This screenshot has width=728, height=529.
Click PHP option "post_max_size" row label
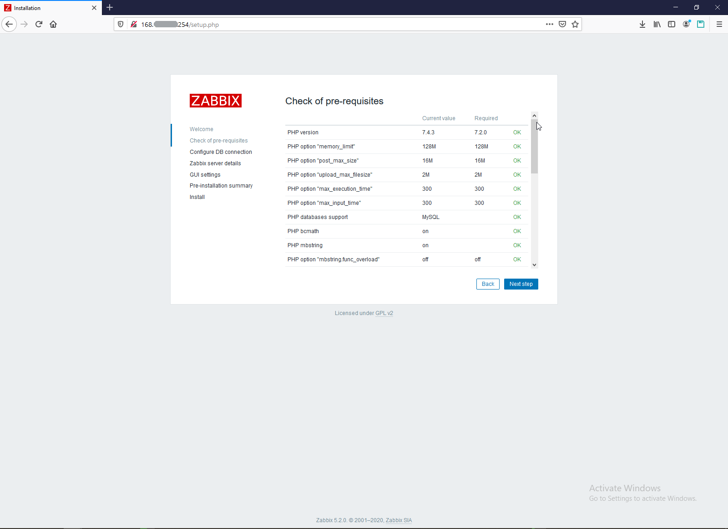[323, 161]
